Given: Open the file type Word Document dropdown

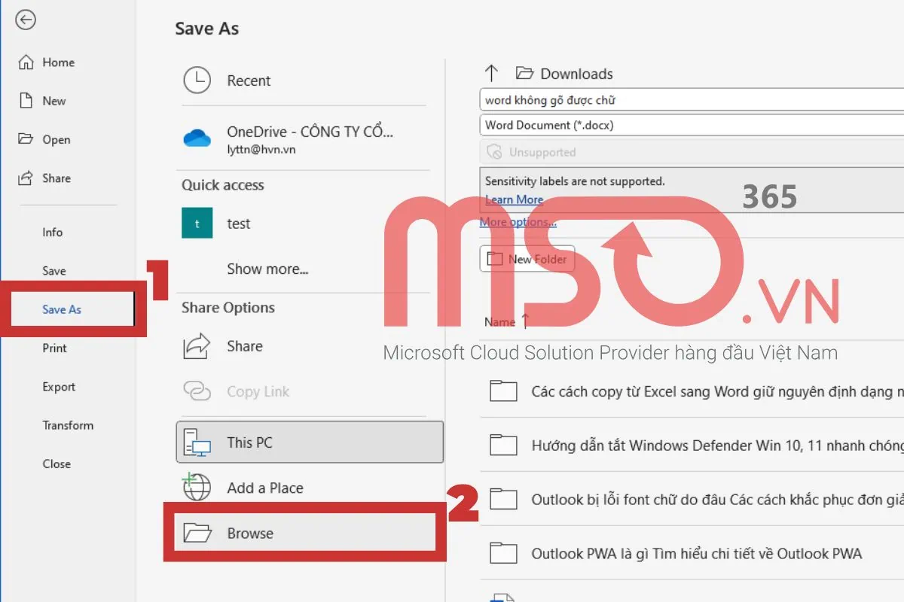Looking at the screenshot, I should pyautogui.click(x=689, y=125).
